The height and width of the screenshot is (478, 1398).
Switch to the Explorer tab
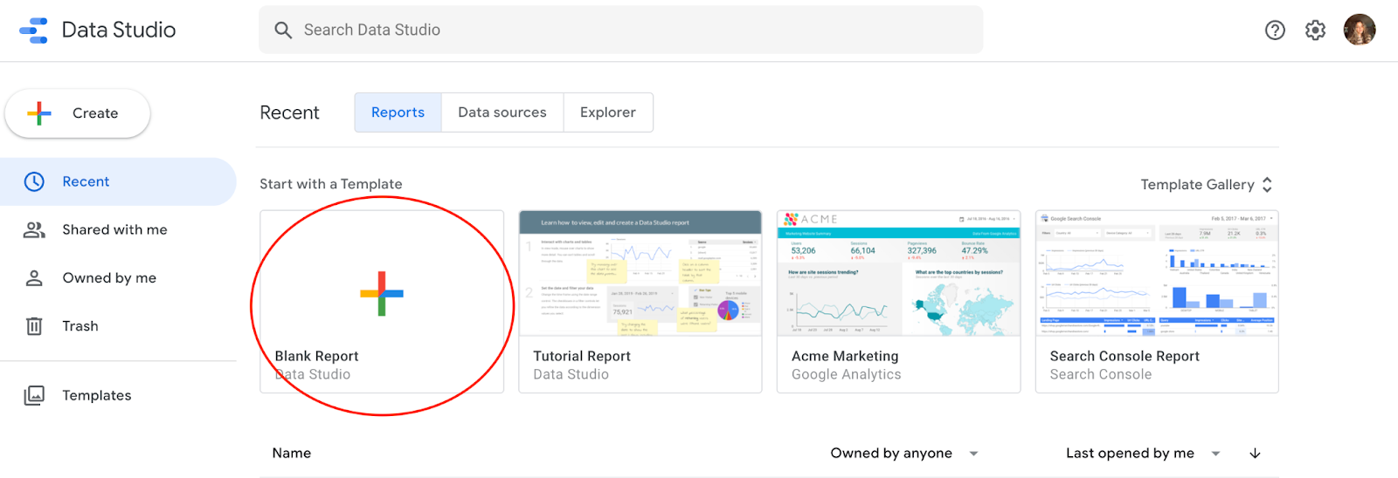[608, 113]
